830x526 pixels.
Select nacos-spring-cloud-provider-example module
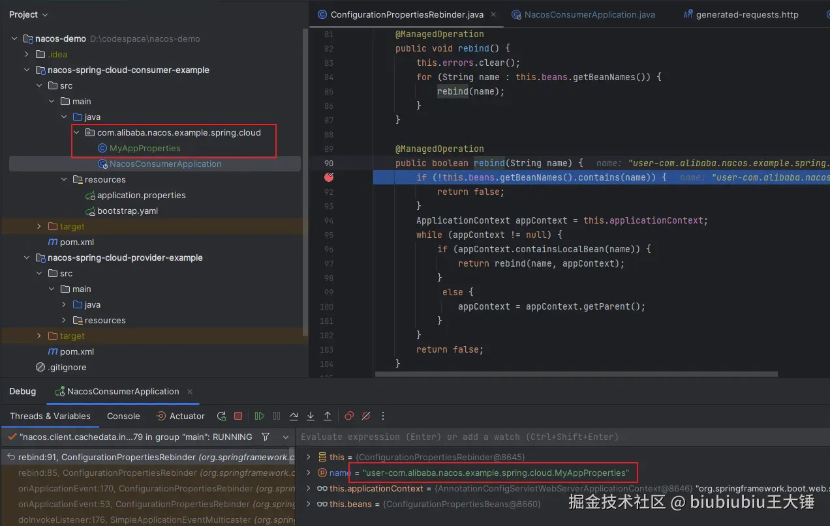125,257
